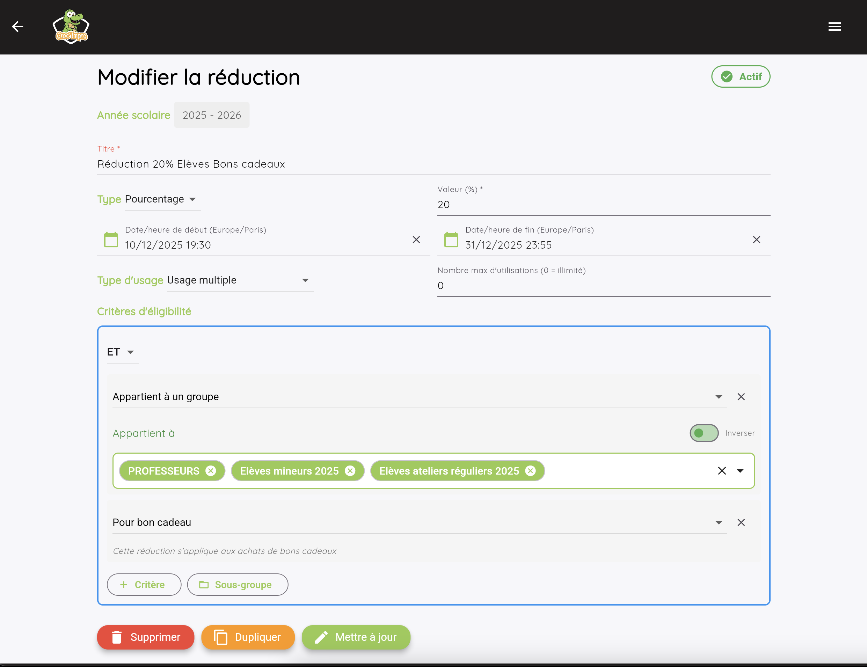Remove the Elèves ateliers réguliers 2025 chip
The width and height of the screenshot is (867, 667).
tap(530, 471)
